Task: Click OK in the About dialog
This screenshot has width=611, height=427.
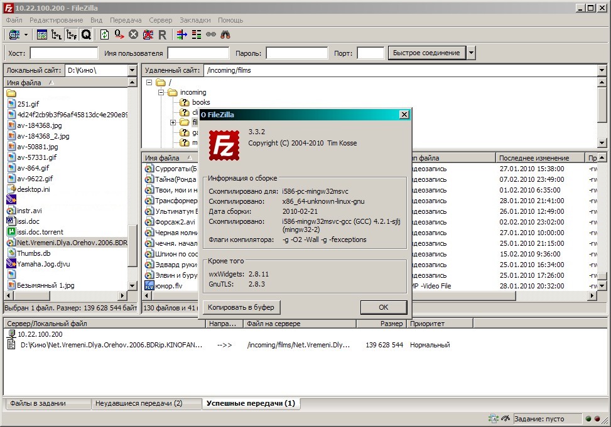Action: (384, 307)
